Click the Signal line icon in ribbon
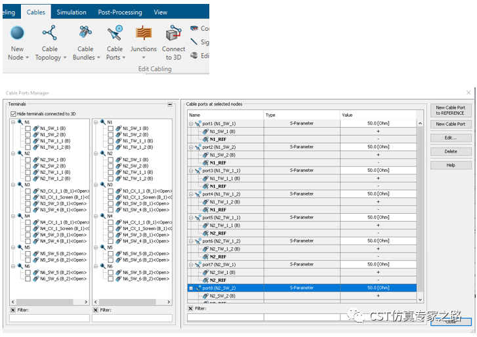 click(194, 41)
